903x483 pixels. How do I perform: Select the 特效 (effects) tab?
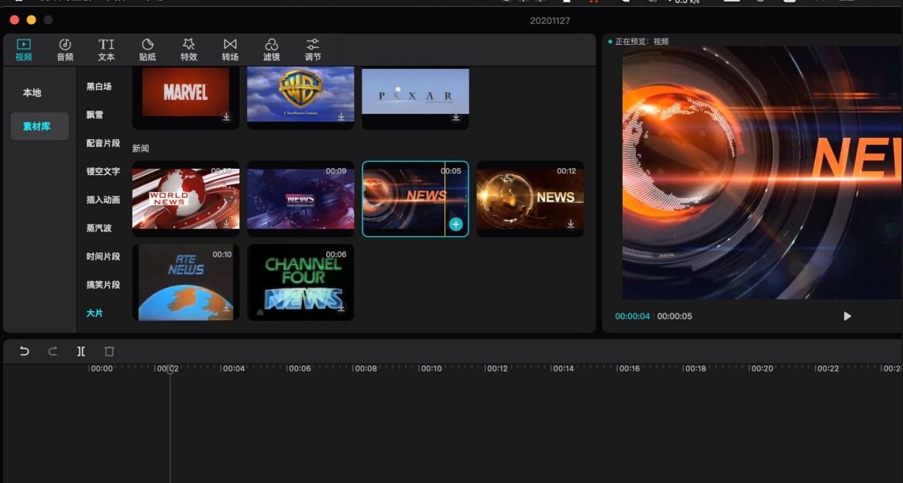click(x=189, y=50)
